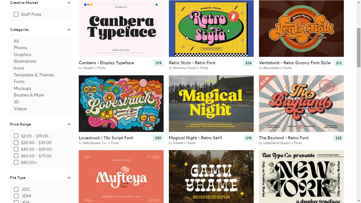Visit the Letterhend Studio shop link
This screenshot has height=203, width=361.
(276, 143)
